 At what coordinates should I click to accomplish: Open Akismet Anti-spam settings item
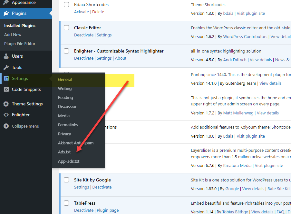[76, 143]
